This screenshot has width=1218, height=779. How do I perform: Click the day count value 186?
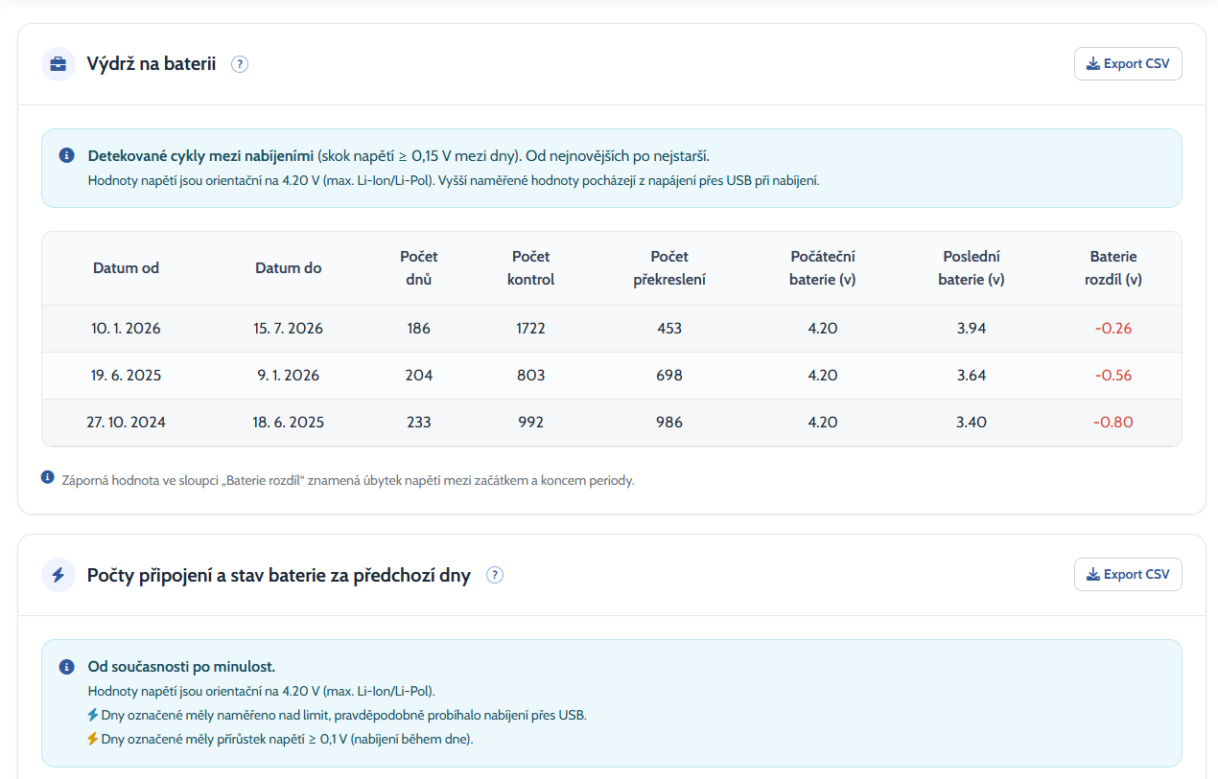(x=419, y=329)
